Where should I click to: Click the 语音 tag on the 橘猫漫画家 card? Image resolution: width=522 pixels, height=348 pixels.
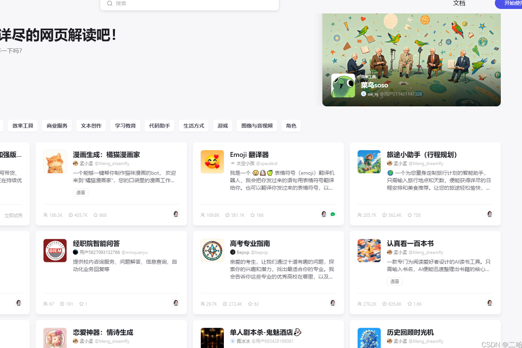click(81, 192)
